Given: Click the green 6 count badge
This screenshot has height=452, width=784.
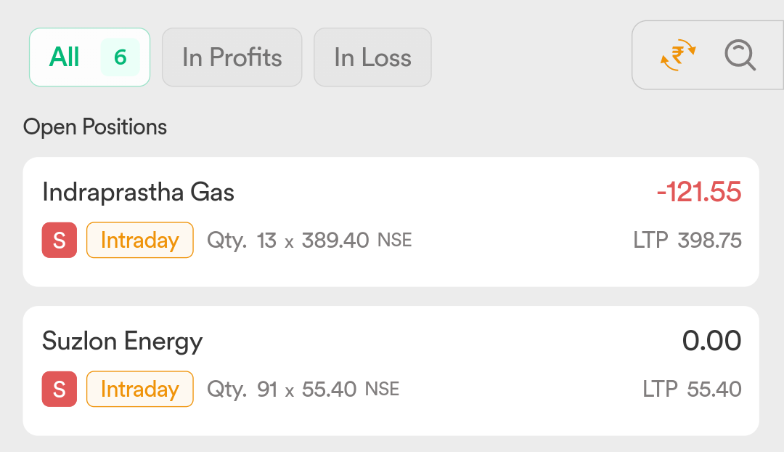Looking at the screenshot, I should click(120, 57).
